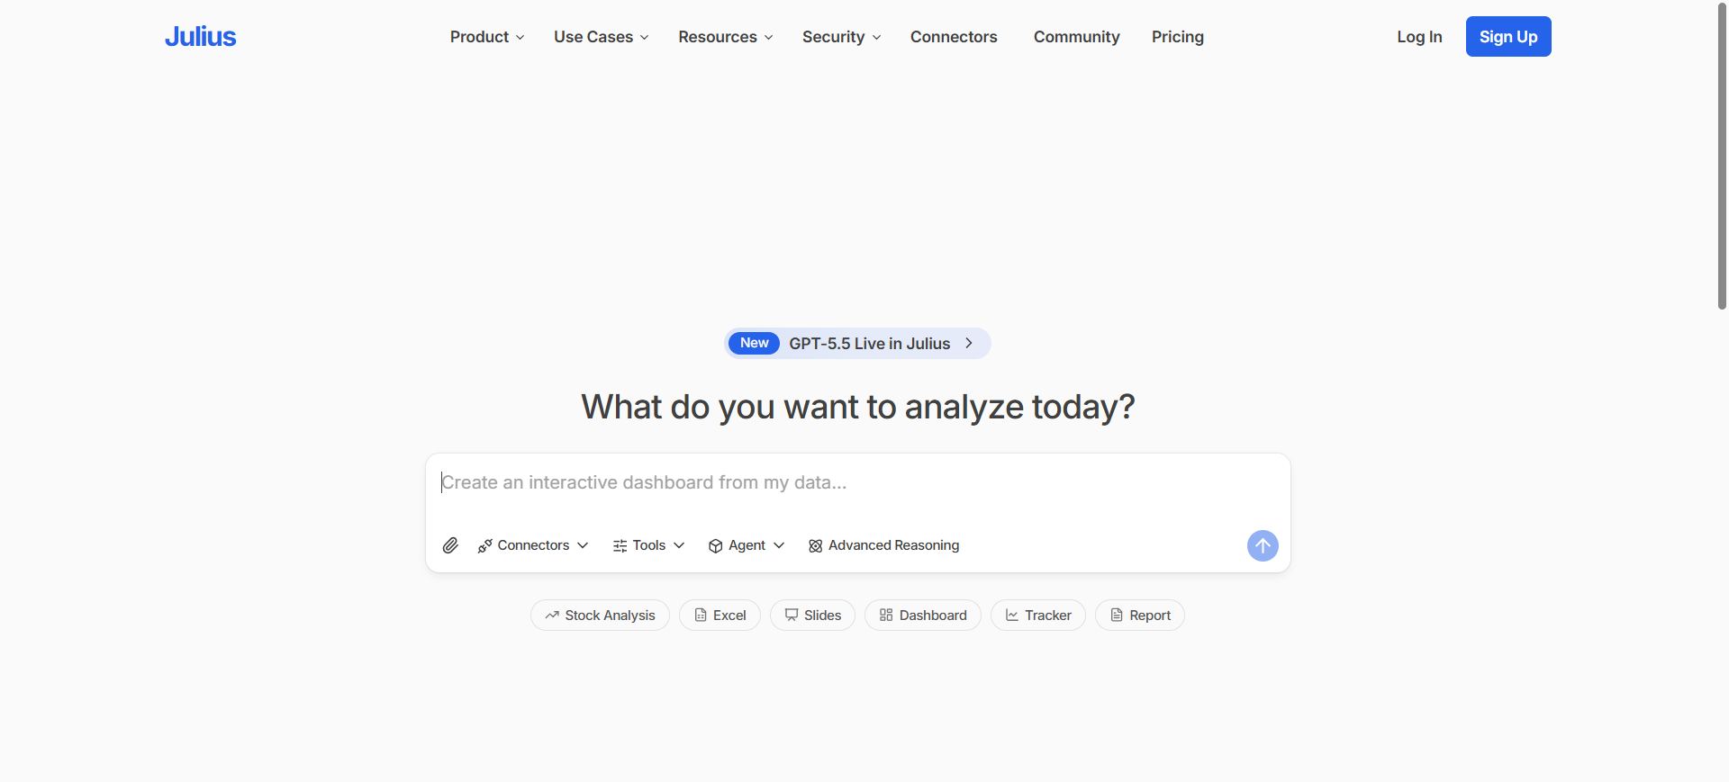Viewport: 1729px width, 782px height.
Task: Pick the Slides suggestion chip
Action: coord(812,616)
